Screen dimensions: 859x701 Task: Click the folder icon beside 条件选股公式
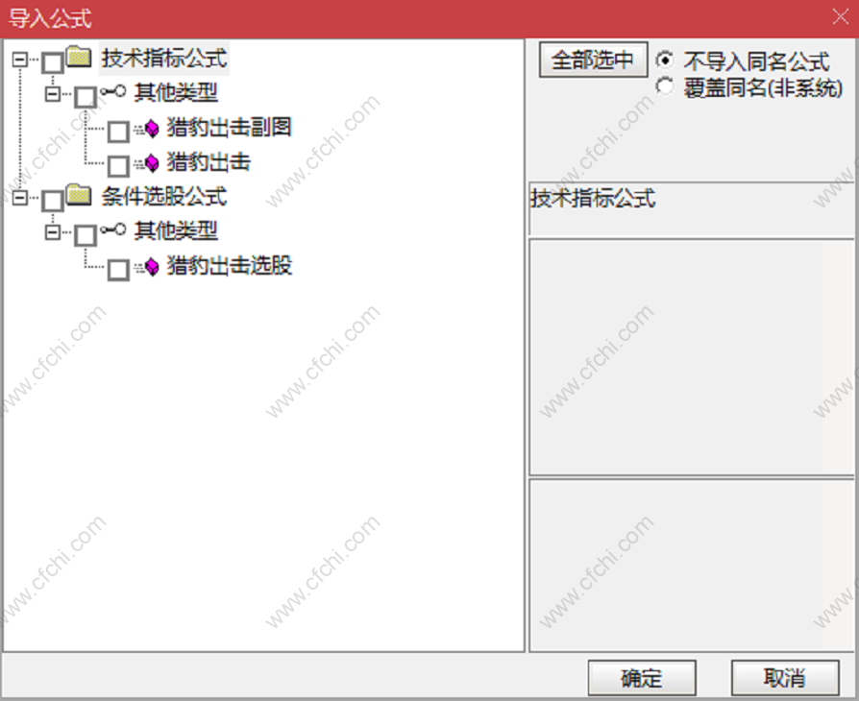pyautogui.click(x=79, y=195)
